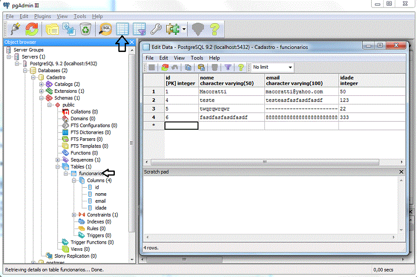Open the SQL query tool icon
The width and height of the screenshot is (417, 277).
pos(105,29)
